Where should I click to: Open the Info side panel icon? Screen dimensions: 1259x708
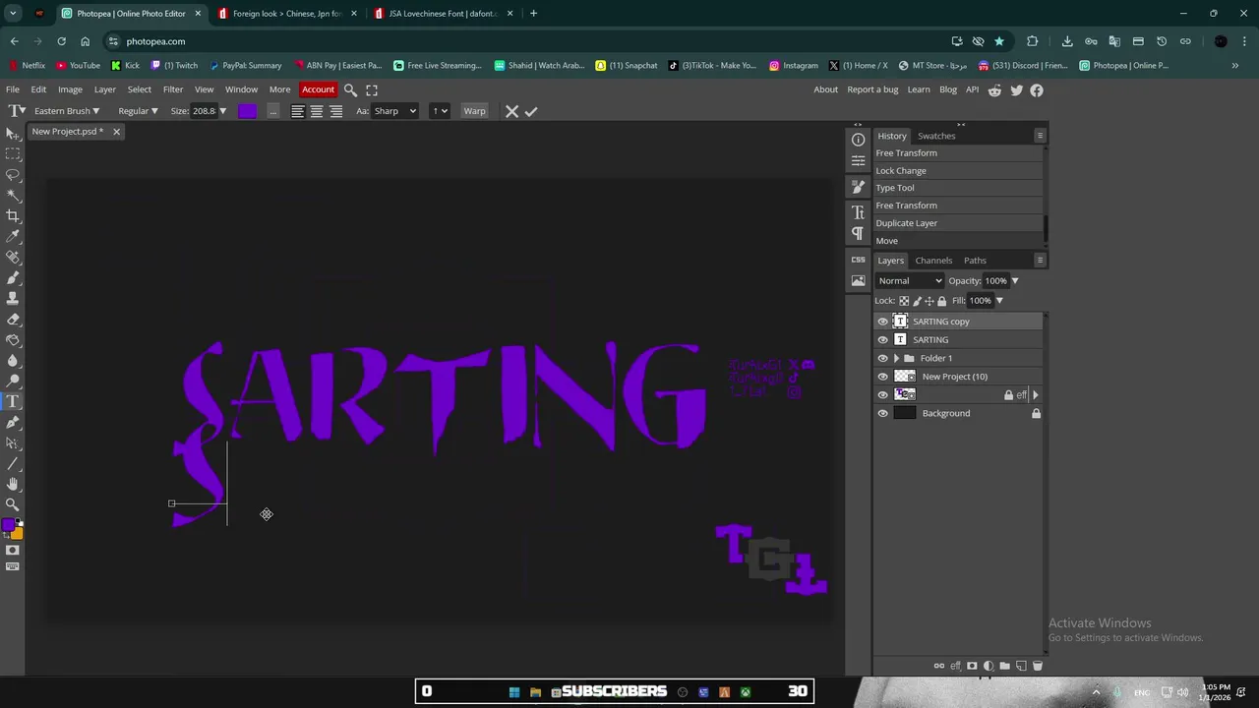coord(858,140)
